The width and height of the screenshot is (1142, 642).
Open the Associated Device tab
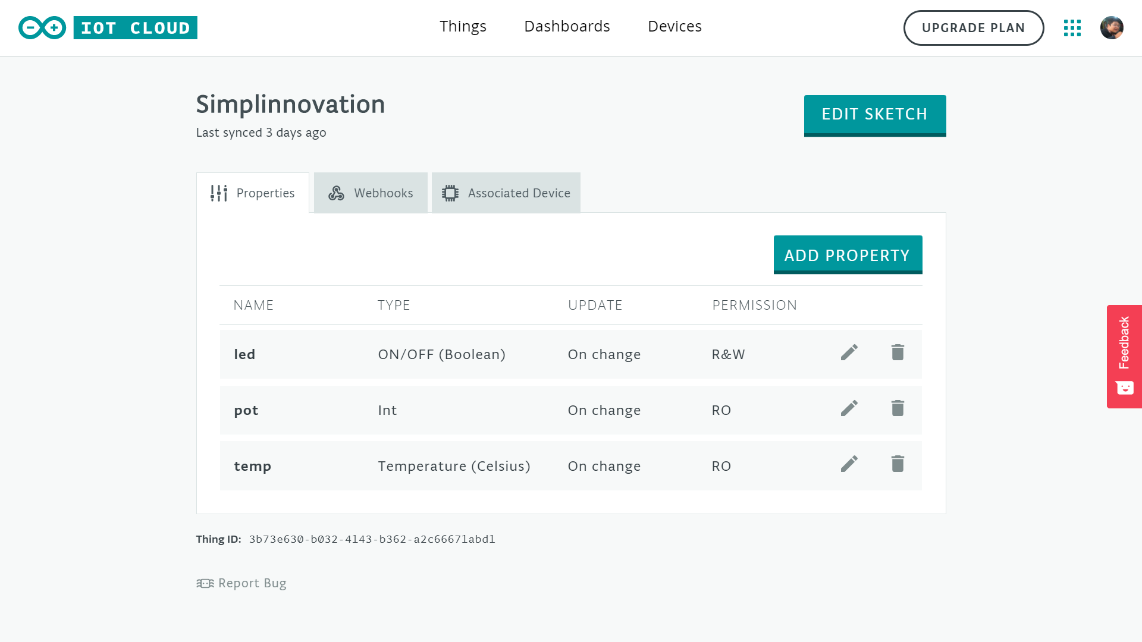click(506, 193)
